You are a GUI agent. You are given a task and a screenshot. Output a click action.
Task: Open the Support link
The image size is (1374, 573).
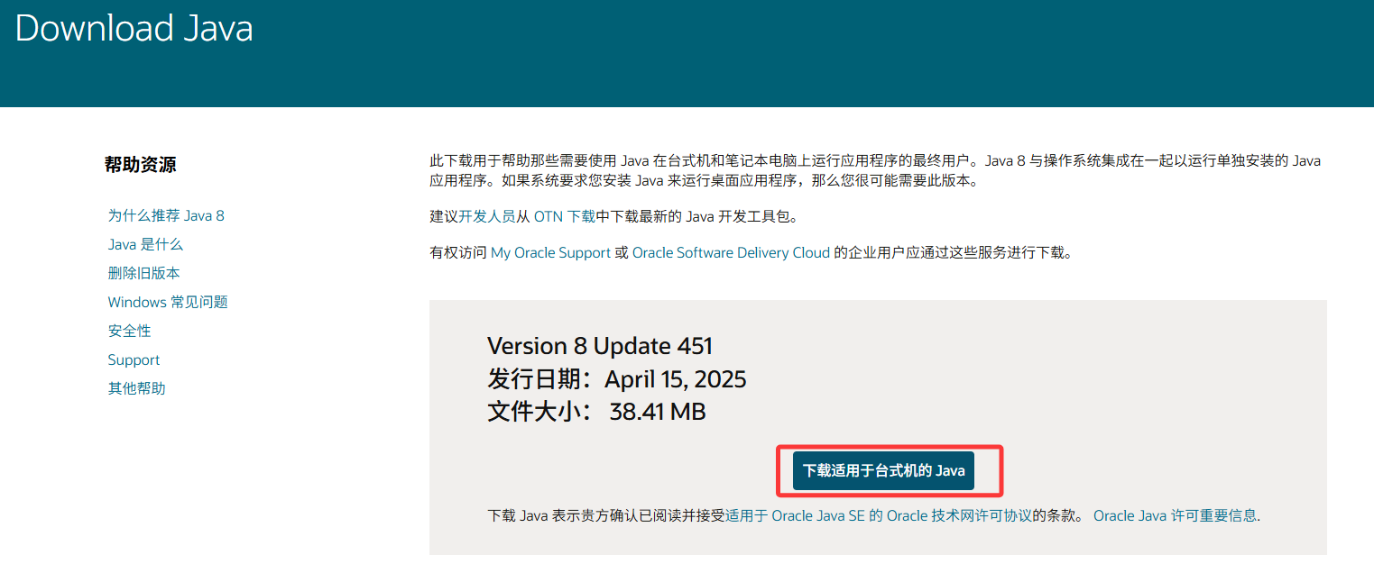tap(134, 359)
